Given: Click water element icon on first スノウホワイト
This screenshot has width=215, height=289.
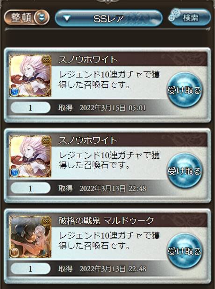Looking at the screenshot, I should click(14, 92).
